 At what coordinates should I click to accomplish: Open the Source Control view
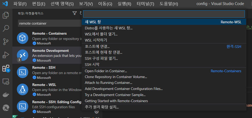tap(6, 42)
